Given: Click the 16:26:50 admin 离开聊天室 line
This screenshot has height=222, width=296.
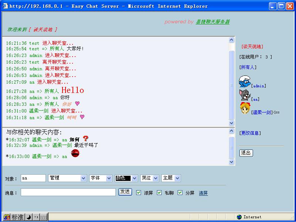Looking at the screenshot, I should point(41,69).
